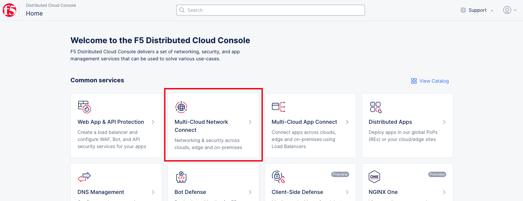Click the Distributed Apps PoPs icon

[375, 107]
